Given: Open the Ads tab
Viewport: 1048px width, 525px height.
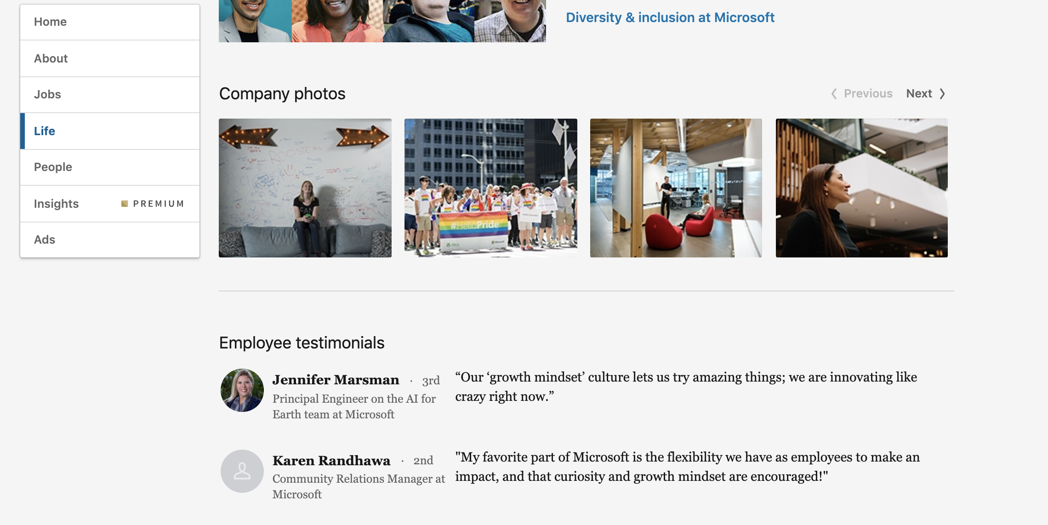Looking at the screenshot, I should tap(45, 240).
